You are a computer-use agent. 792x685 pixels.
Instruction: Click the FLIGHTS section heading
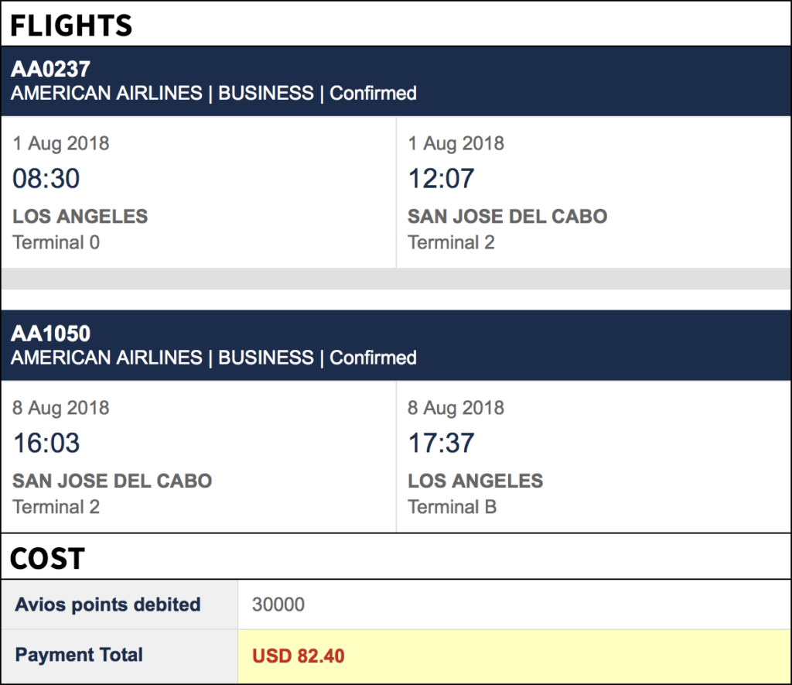(70, 26)
